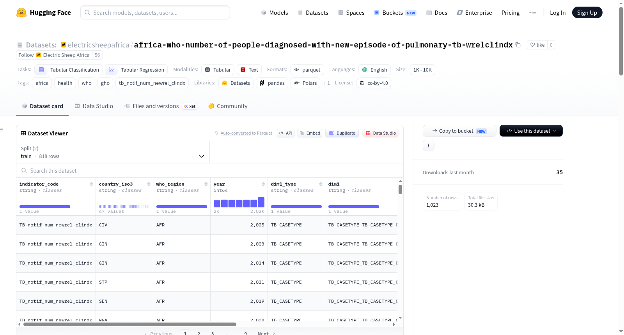Open Data Studio from the viewer header

tap(381, 133)
